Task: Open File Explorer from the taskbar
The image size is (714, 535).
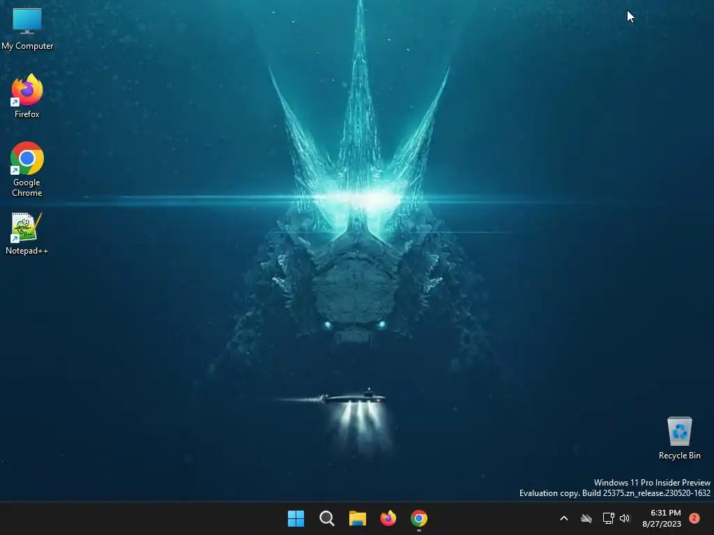Action: click(x=358, y=518)
